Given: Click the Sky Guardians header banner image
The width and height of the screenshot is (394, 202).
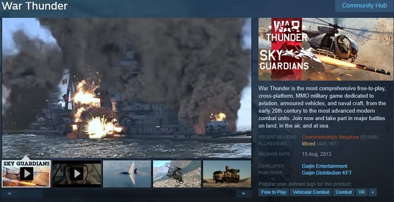Looking at the screenshot, I should point(326,49).
